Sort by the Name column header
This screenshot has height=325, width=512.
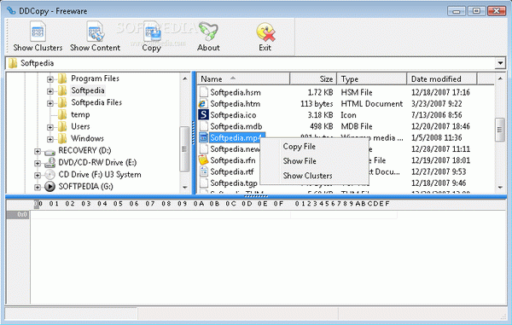pos(243,79)
